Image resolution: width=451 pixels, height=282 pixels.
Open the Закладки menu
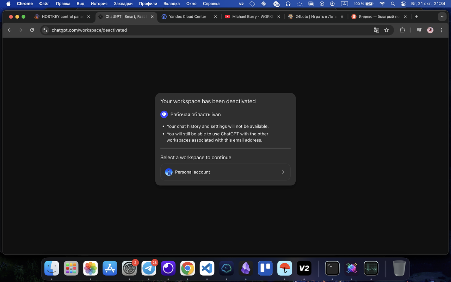(123, 4)
